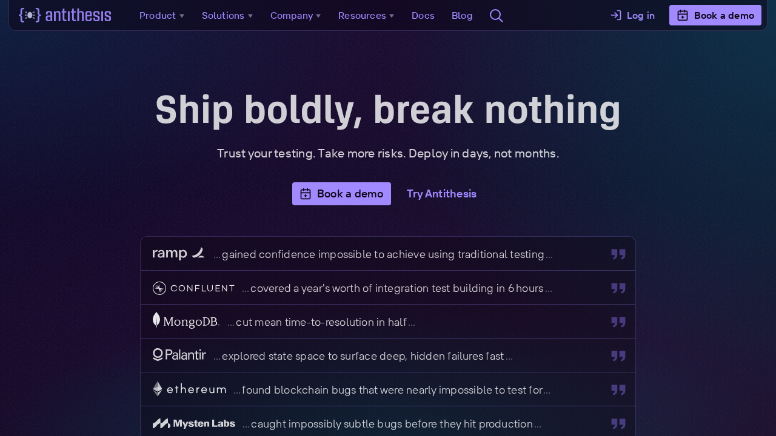
Task: Click the MongoDB time-to-resolution testimonial row
Action: tap(388, 322)
